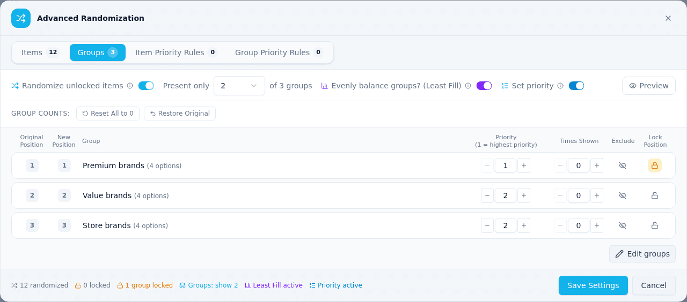Click Save Settings
The height and width of the screenshot is (302, 687).
593,285
